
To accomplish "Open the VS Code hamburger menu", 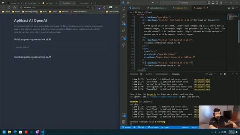I will point(128,3).
